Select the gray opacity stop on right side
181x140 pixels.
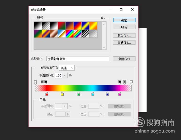click(125, 82)
